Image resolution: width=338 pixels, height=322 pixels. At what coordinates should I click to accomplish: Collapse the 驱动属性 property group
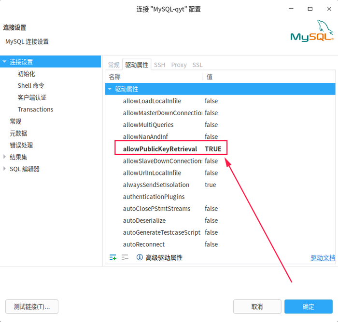point(110,89)
